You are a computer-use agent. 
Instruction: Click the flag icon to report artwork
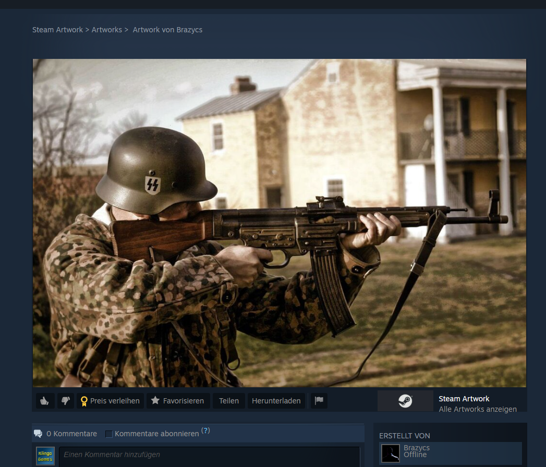point(319,401)
